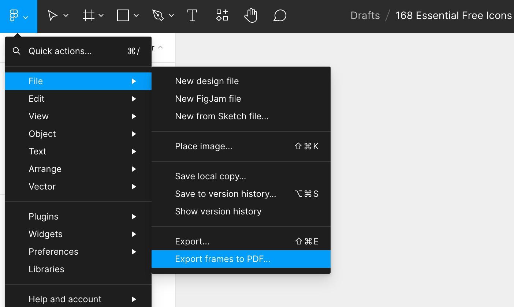Select the Rectangle shape tool
The width and height of the screenshot is (514, 307).
123,16
